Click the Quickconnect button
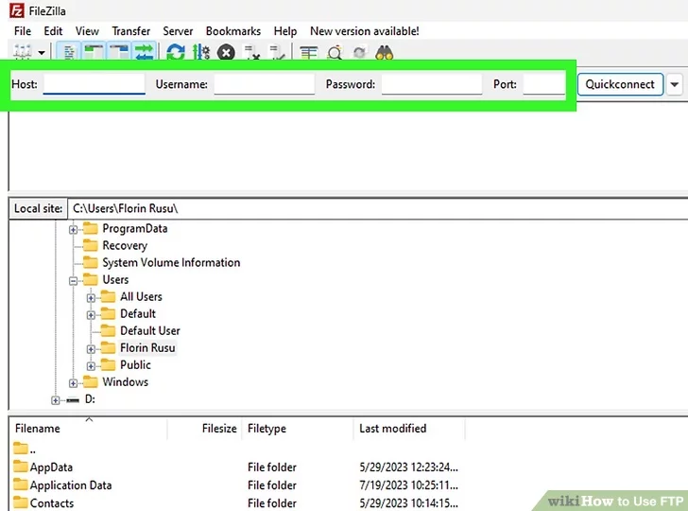Viewport: 688px width, 511px height. (x=620, y=84)
